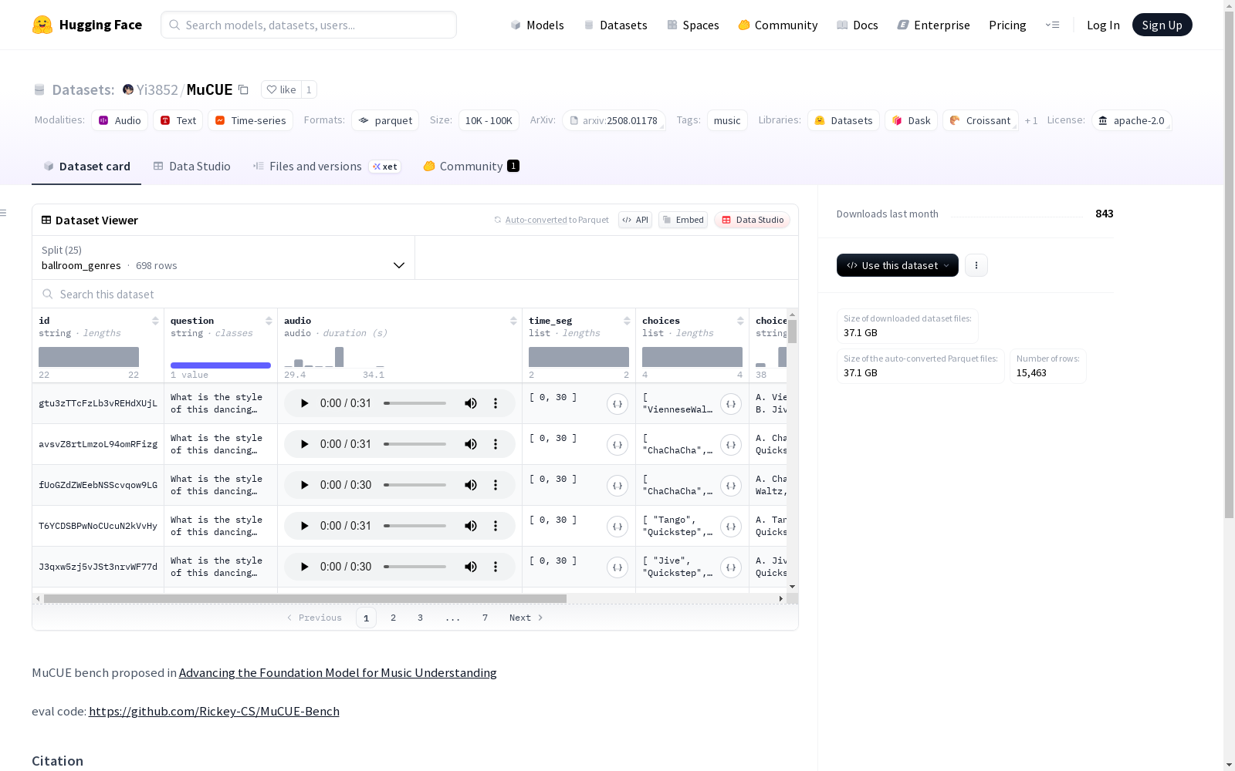Image resolution: width=1235 pixels, height=771 pixels.
Task: Open the MuCUE-Bench GitHub link
Action: pos(214,711)
